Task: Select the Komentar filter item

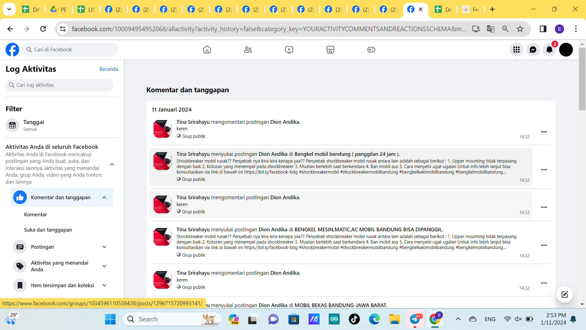Action: click(35, 215)
